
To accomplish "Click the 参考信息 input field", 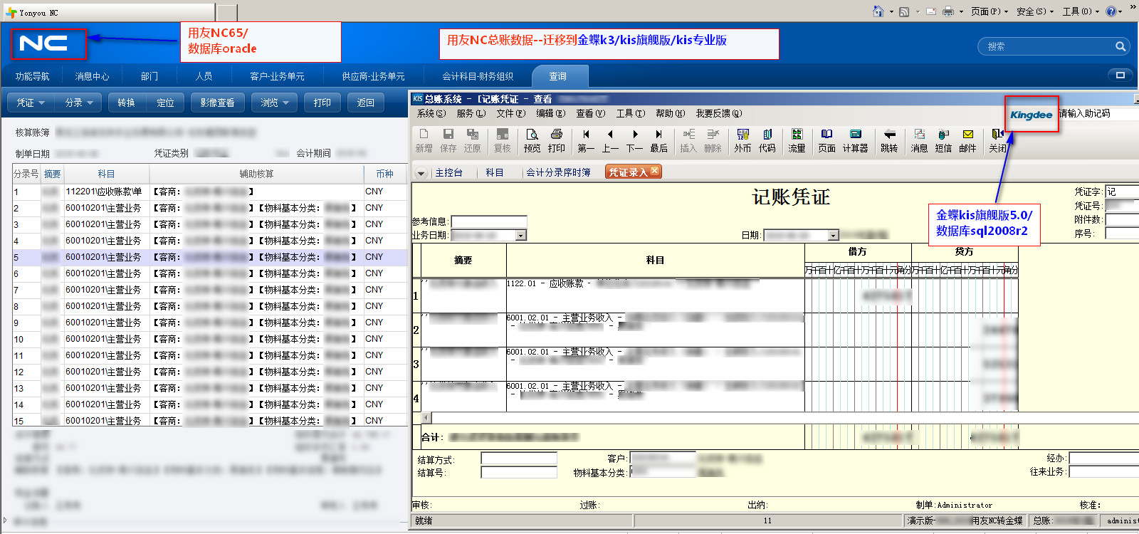I will coord(489,221).
